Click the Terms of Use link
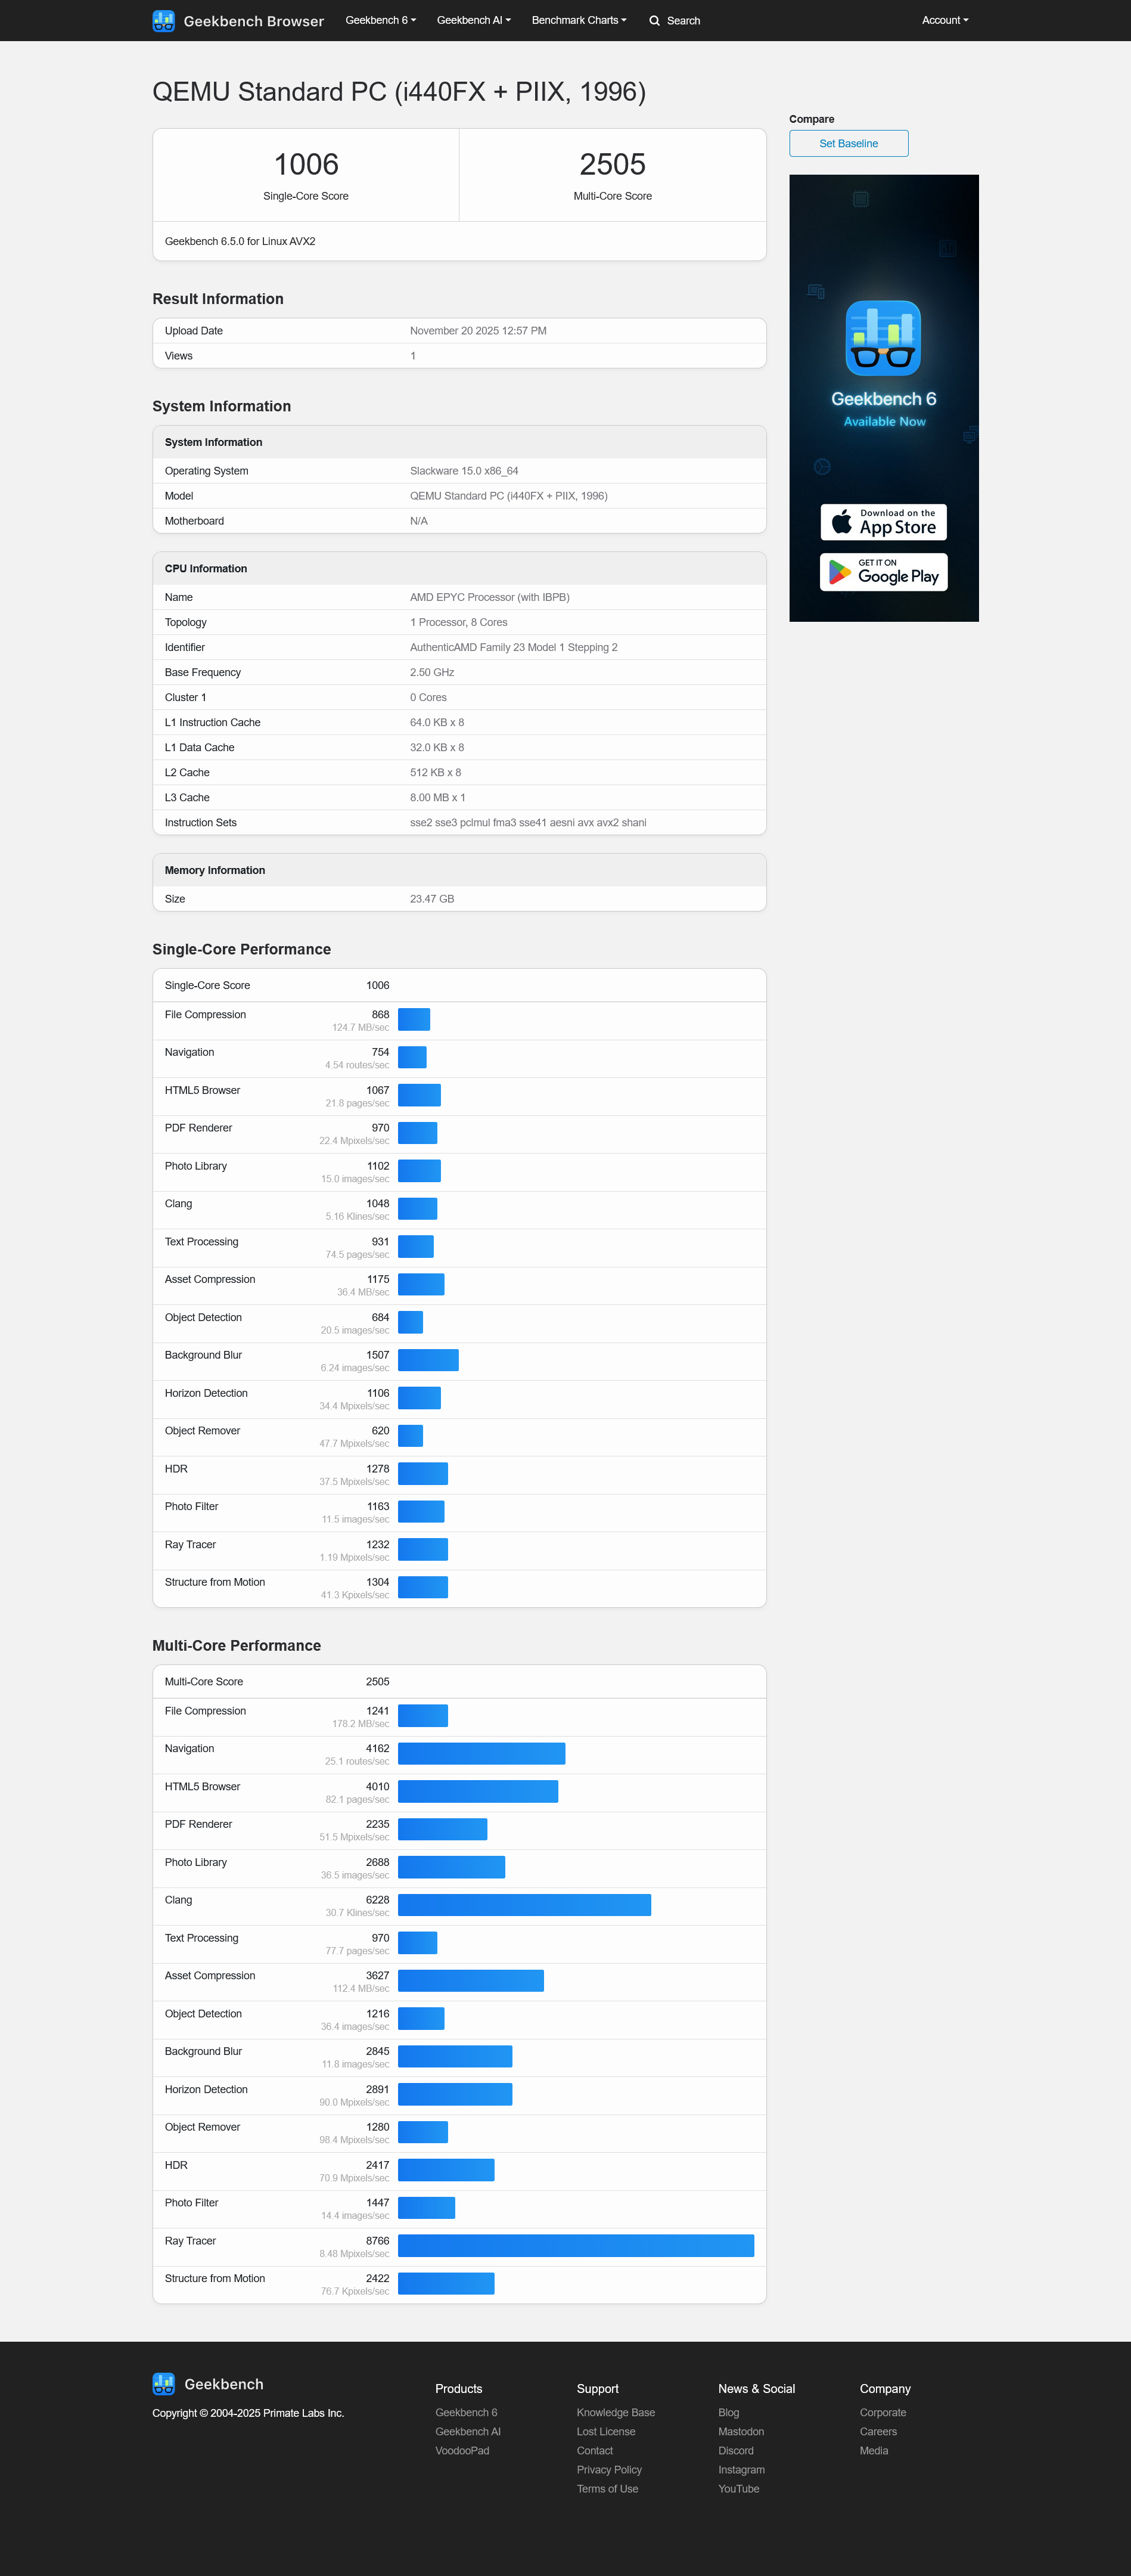The width and height of the screenshot is (1131, 2576). pos(607,2488)
